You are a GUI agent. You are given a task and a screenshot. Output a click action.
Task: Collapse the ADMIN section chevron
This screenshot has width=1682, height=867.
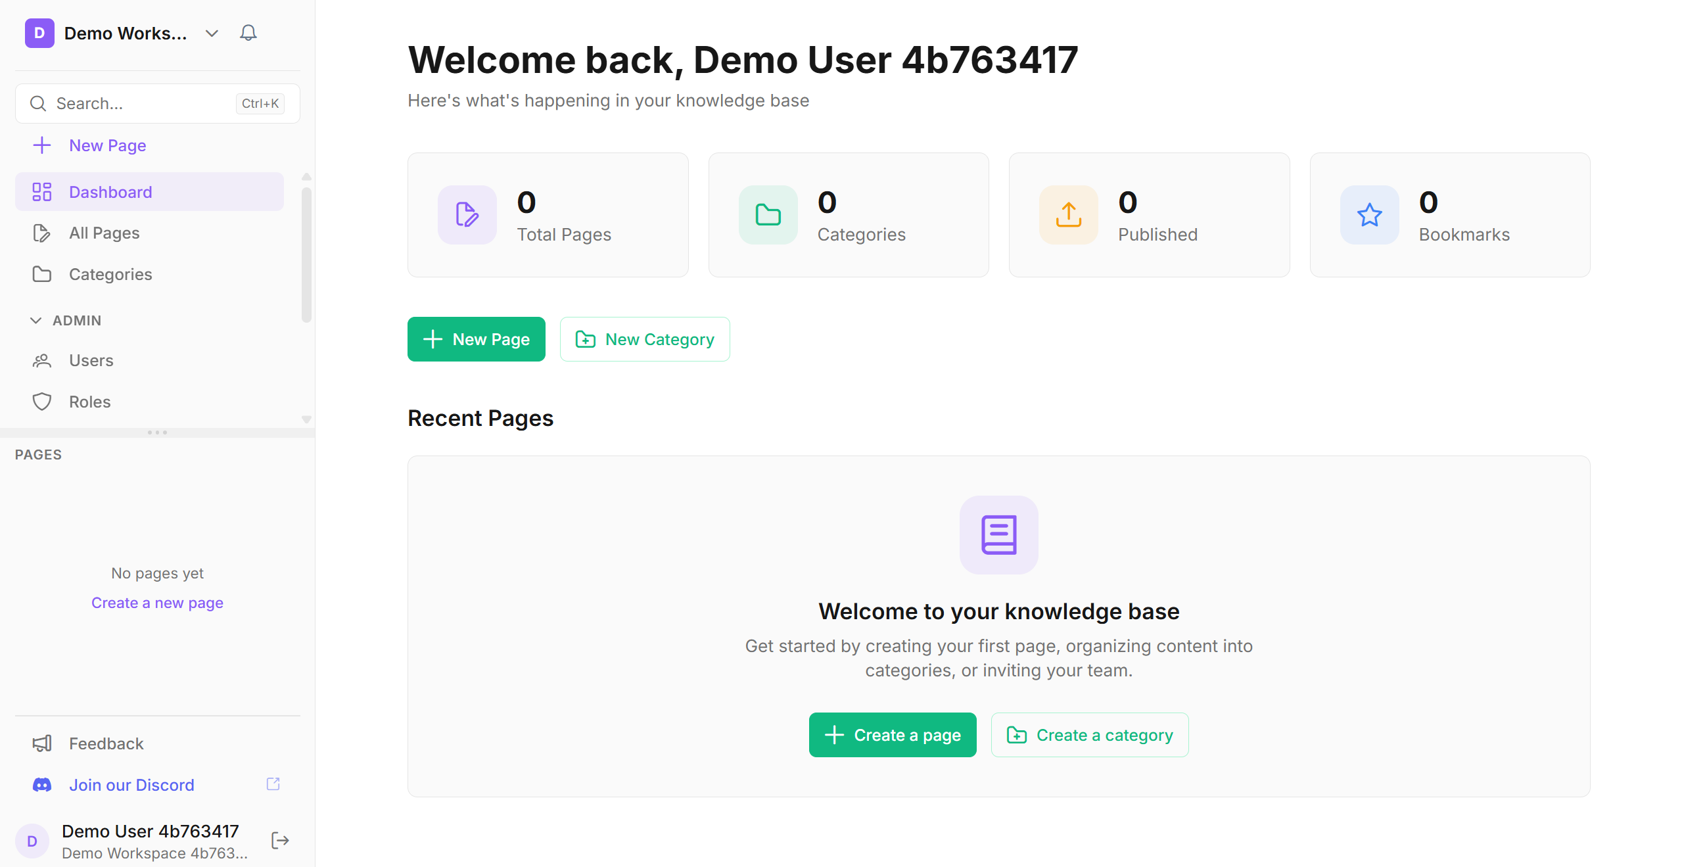coord(36,320)
